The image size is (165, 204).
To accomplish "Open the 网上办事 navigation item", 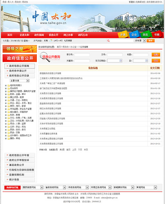I will pyautogui.click(x=68, y=35).
